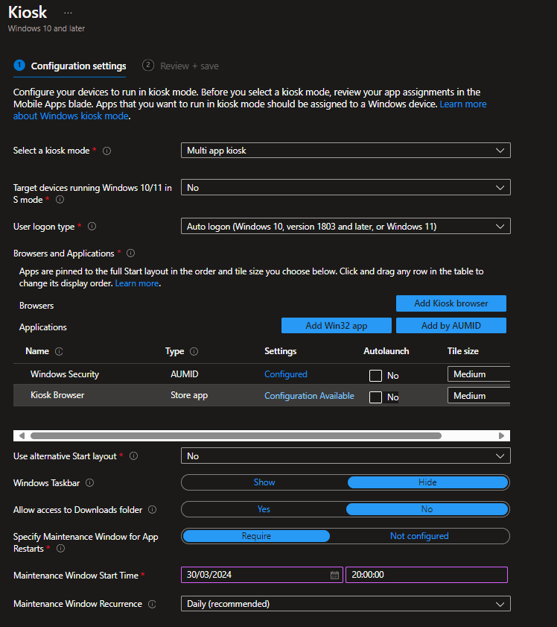The image size is (557, 627).
Task: Click info icon next to Allow access to Downloads folder
Action: pos(152,510)
